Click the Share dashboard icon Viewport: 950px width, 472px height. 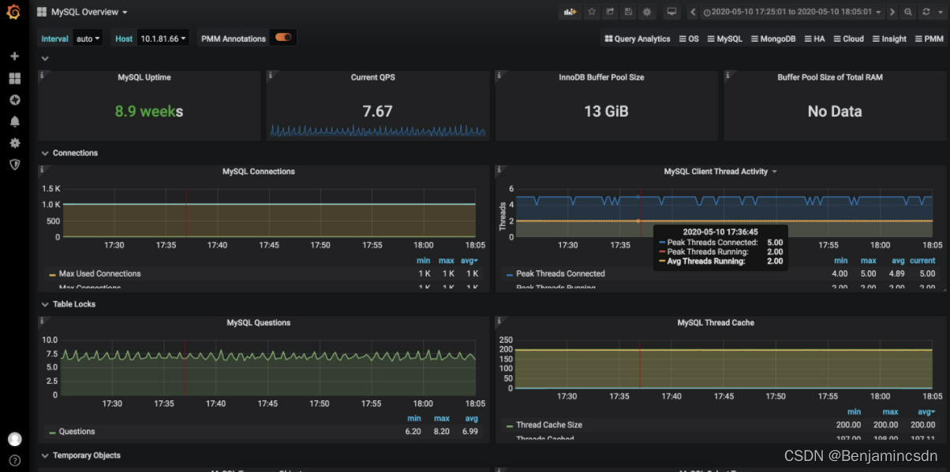point(610,12)
